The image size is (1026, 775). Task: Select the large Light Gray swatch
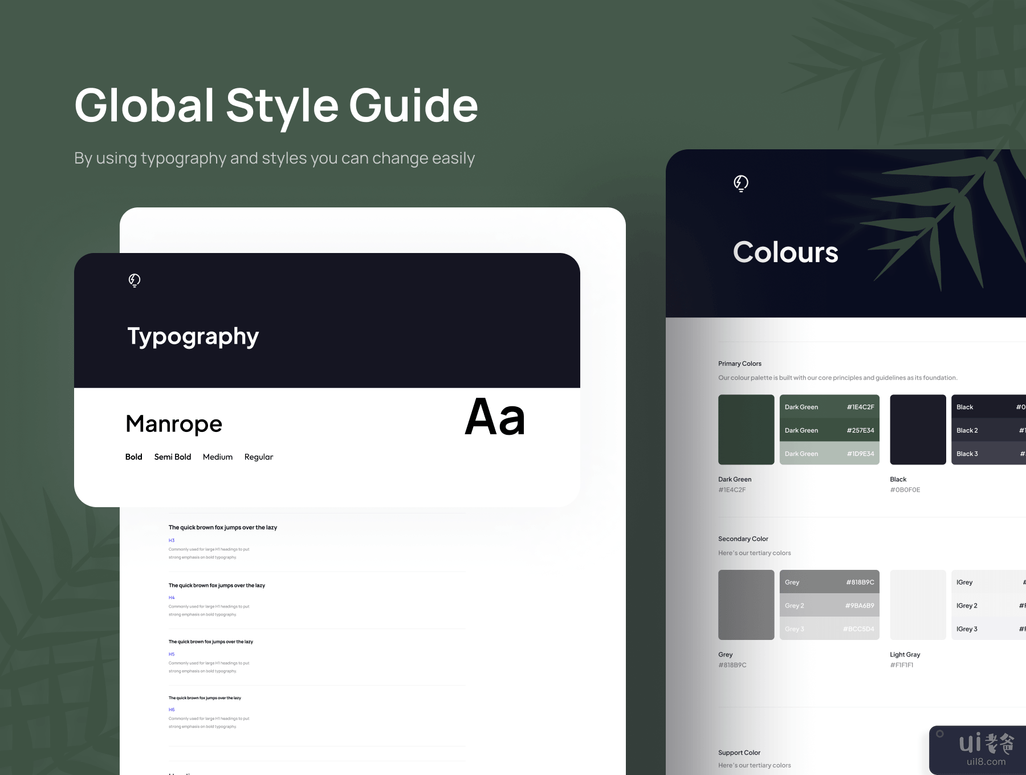tap(918, 605)
